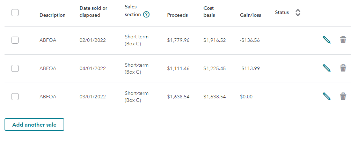Delete the 04/01/2022 sale with trash icon
351x143 pixels.
point(343,68)
